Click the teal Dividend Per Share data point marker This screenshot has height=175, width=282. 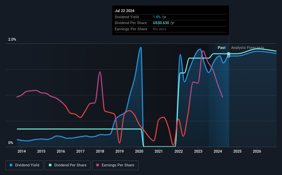[228, 54]
